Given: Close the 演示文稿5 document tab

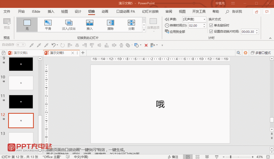Looking at the screenshot, I should point(73,53).
